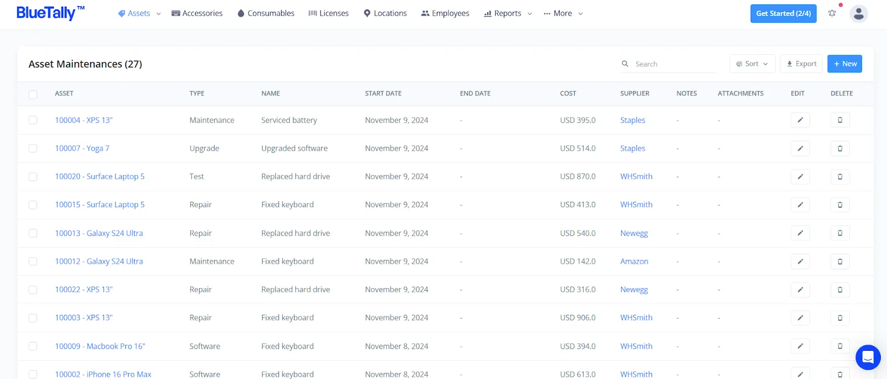Delete the Upgraded software maintenance
The width and height of the screenshot is (887, 379).
point(840,148)
